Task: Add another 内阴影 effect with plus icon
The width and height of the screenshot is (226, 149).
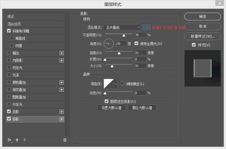Action: click(62, 60)
